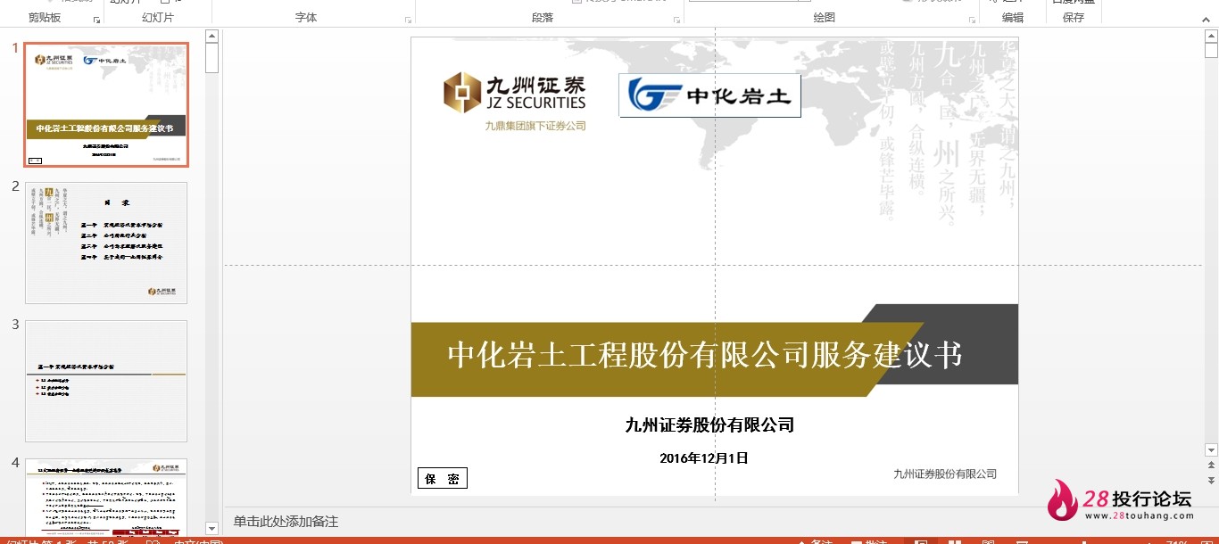Screen dimensions: 1219x544
Task: Go to next slide using double-down arrow
Action: point(1211,482)
